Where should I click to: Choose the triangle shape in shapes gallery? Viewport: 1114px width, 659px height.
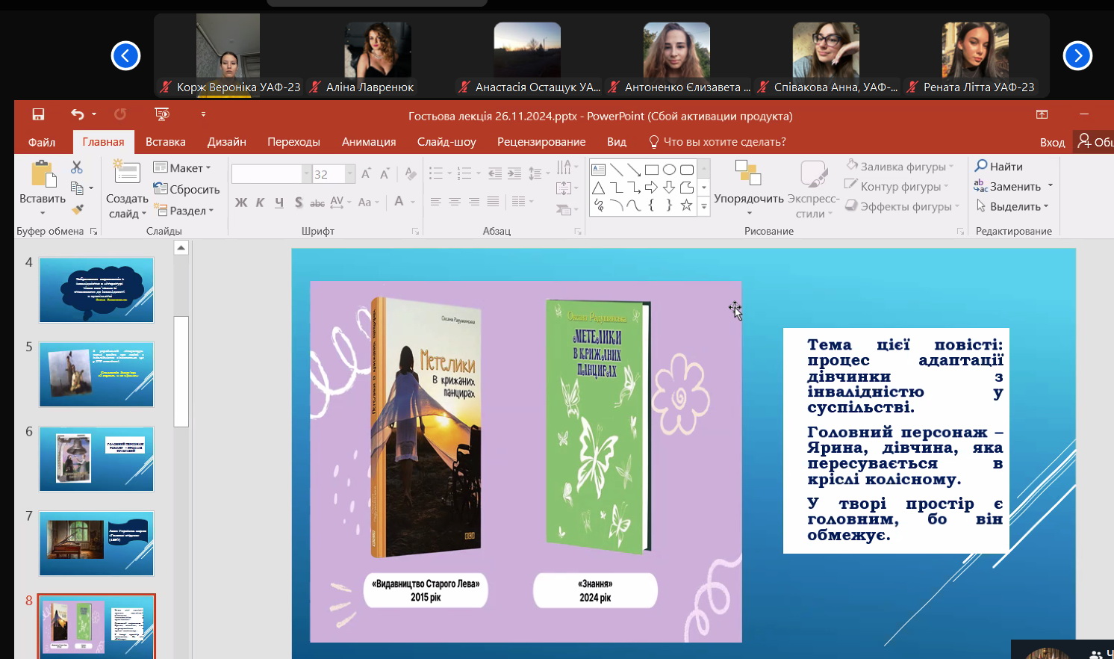(598, 188)
